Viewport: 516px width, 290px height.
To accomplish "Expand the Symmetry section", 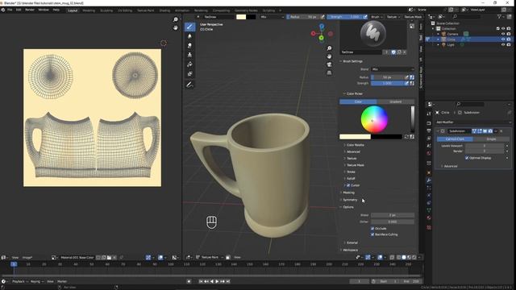I will pyautogui.click(x=349, y=200).
